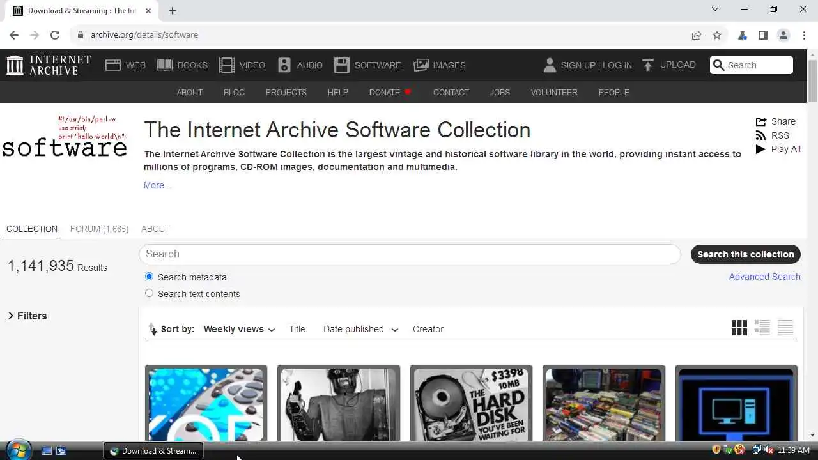The image size is (818, 460).
Task: Open the Books section icon
Action: tap(165, 65)
